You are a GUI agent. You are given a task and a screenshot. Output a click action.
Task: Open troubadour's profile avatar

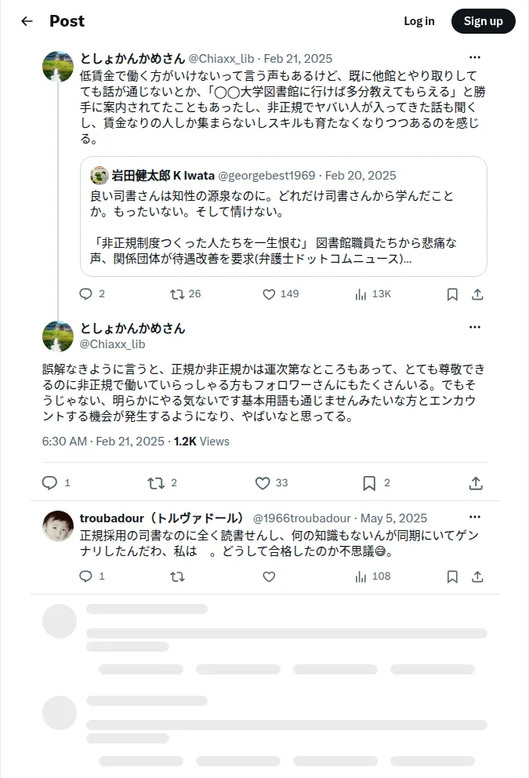58,526
